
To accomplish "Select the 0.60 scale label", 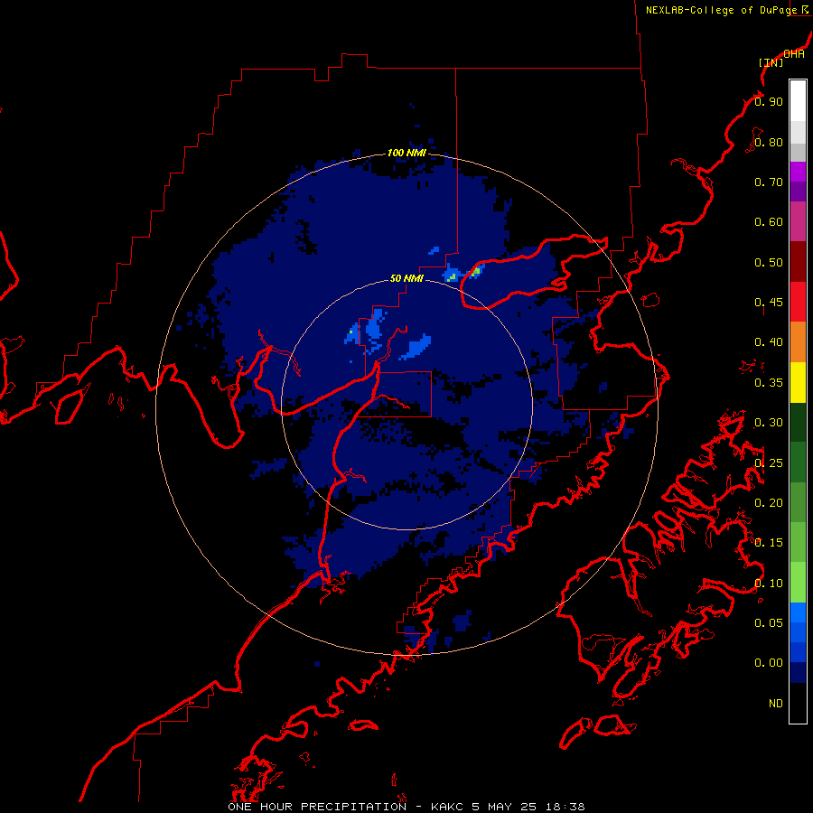I will coord(769,222).
